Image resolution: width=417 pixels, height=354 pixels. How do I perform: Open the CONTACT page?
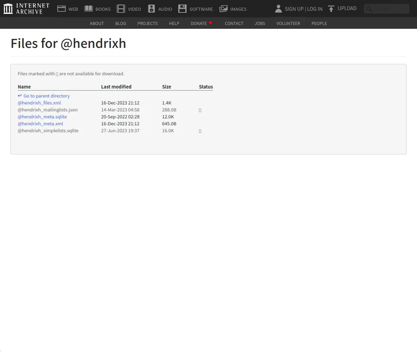[x=234, y=23]
